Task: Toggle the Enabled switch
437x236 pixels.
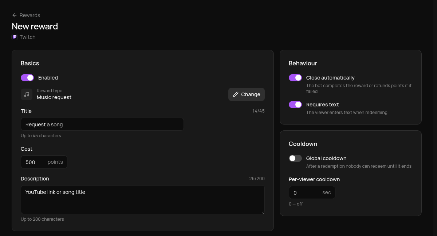Action: [x=27, y=78]
